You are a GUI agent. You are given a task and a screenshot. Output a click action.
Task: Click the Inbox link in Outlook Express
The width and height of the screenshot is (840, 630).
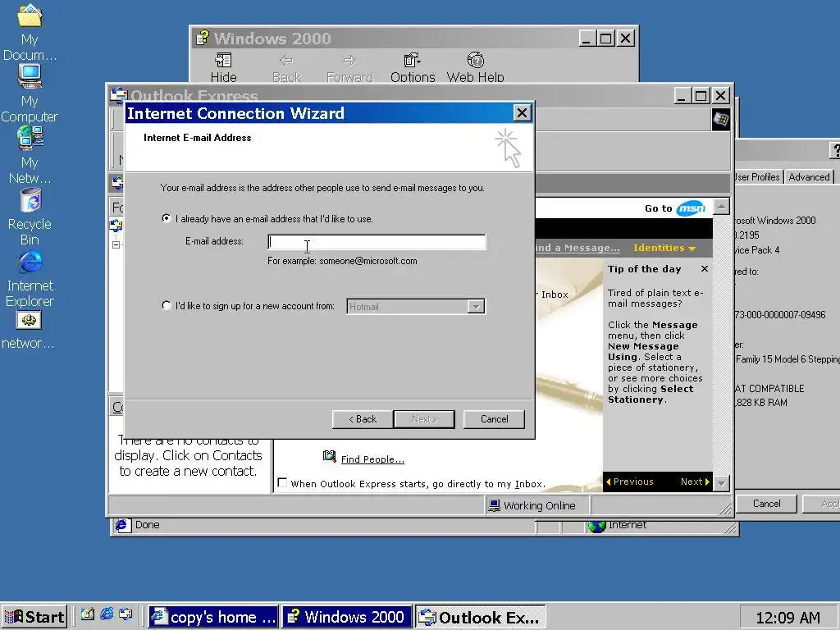point(555,294)
